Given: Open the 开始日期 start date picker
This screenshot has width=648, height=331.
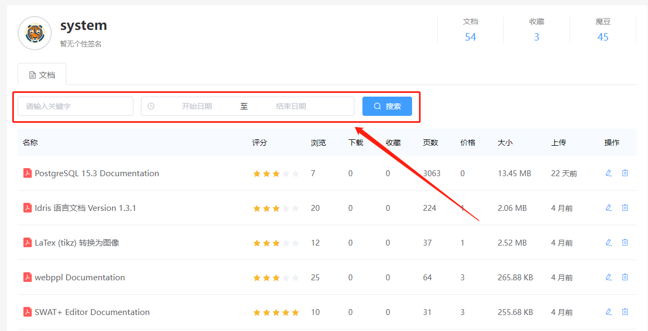Looking at the screenshot, I should click(x=196, y=106).
